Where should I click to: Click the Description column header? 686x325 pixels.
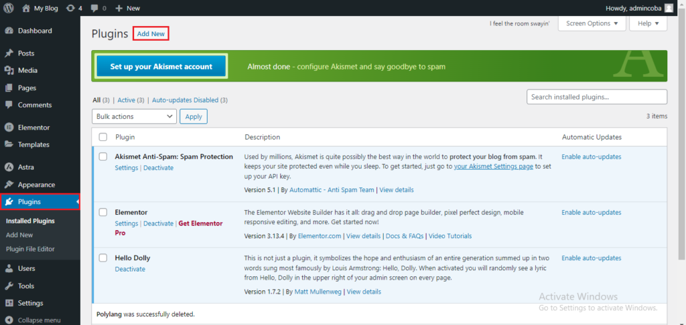(x=263, y=137)
